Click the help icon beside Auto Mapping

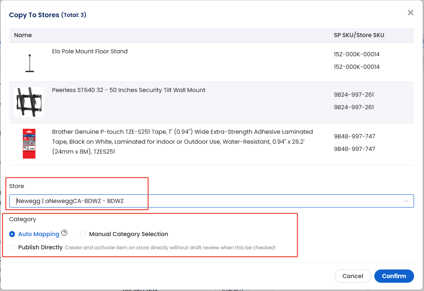click(x=64, y=233)
